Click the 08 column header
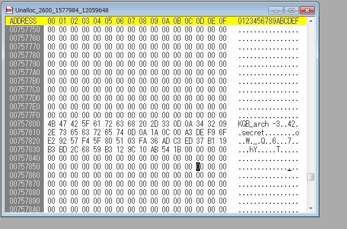The height and width of the screenshot is (229, 347). click(x=143, y=21)
